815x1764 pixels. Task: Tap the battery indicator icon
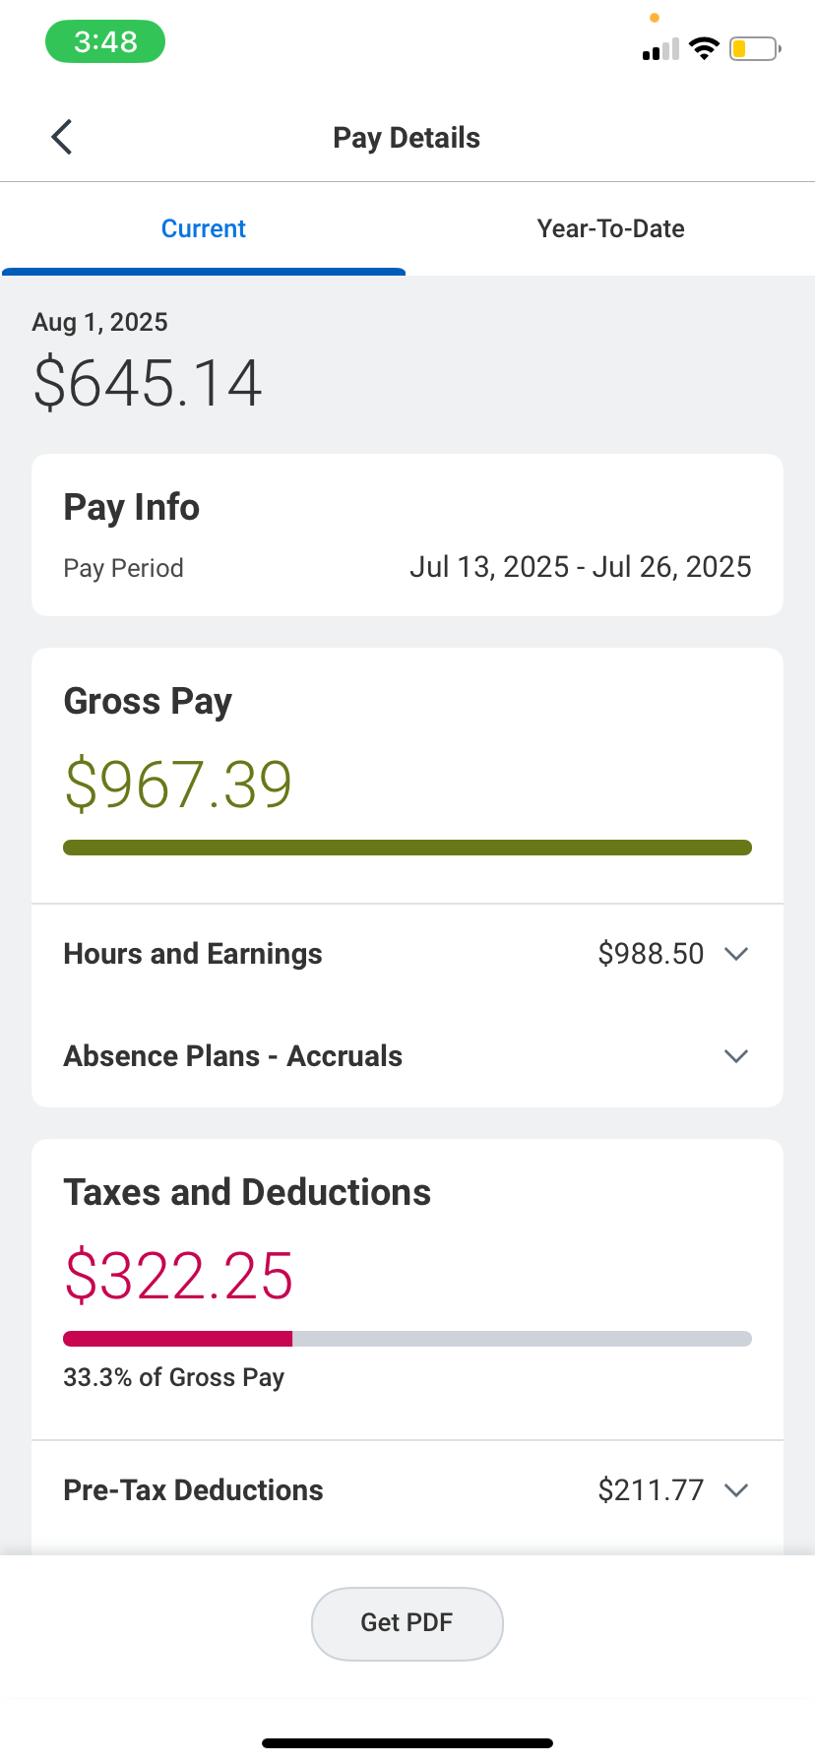[754, 48]
